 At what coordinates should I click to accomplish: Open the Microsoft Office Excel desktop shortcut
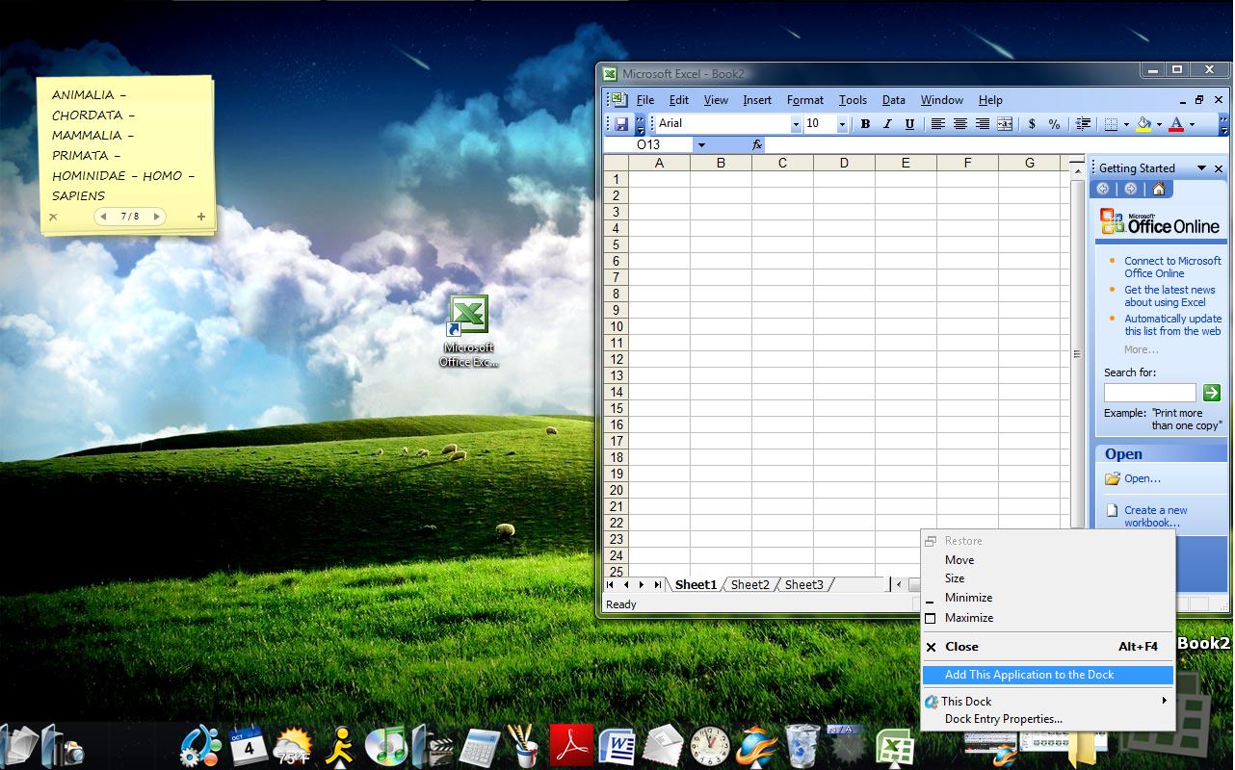(468, 330)
